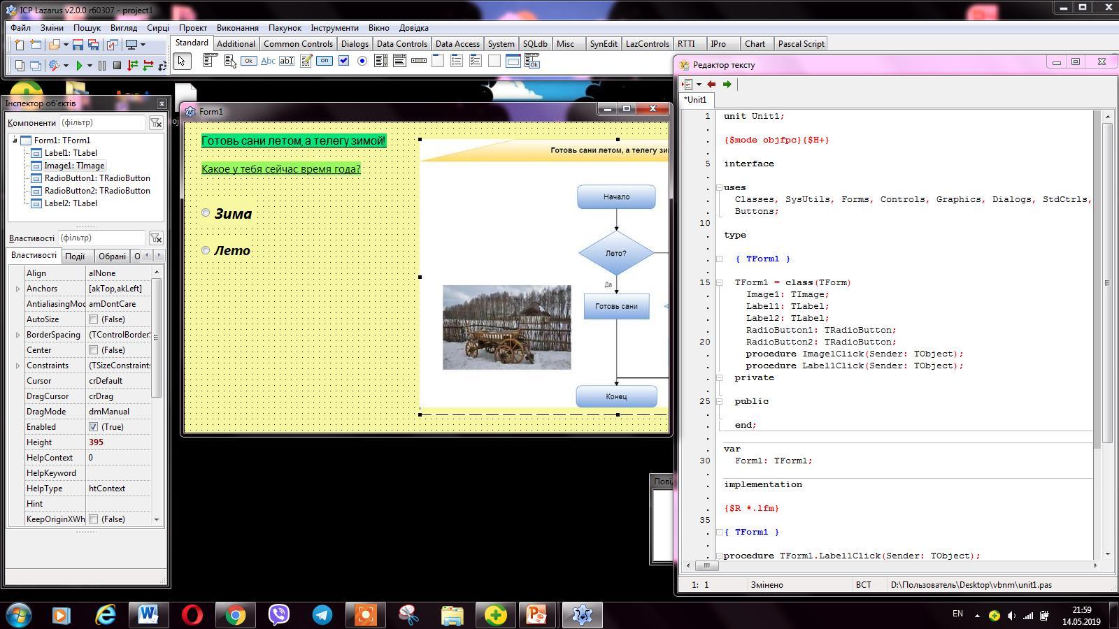Expand the Anchors property row

17,289
